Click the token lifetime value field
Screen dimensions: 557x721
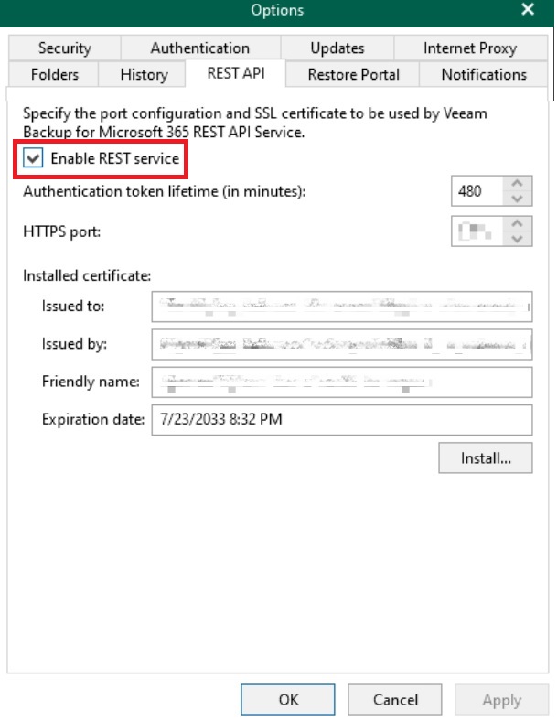(x=477, y=191)
